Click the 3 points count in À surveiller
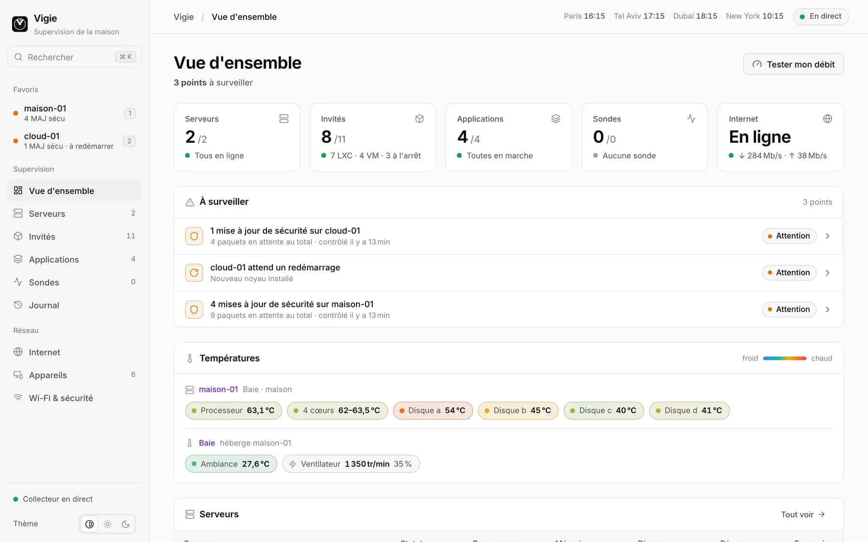 [817, 202]
